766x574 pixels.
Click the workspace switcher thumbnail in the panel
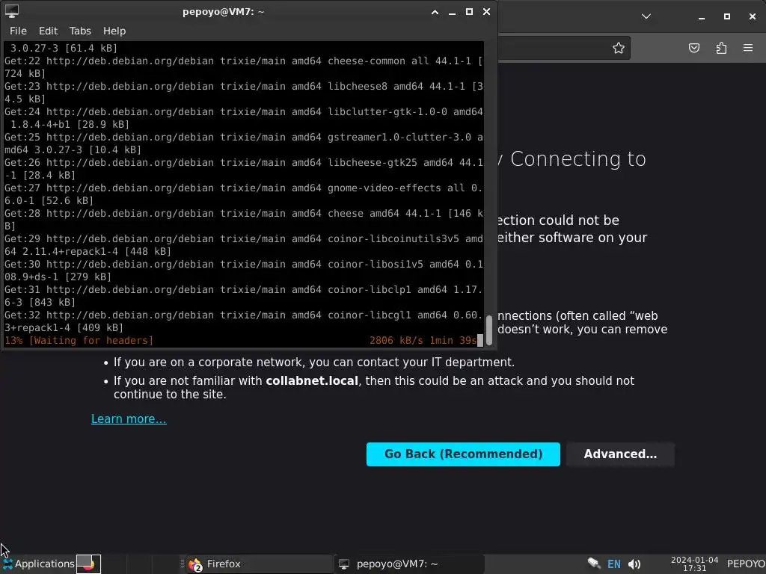(88, 564)
